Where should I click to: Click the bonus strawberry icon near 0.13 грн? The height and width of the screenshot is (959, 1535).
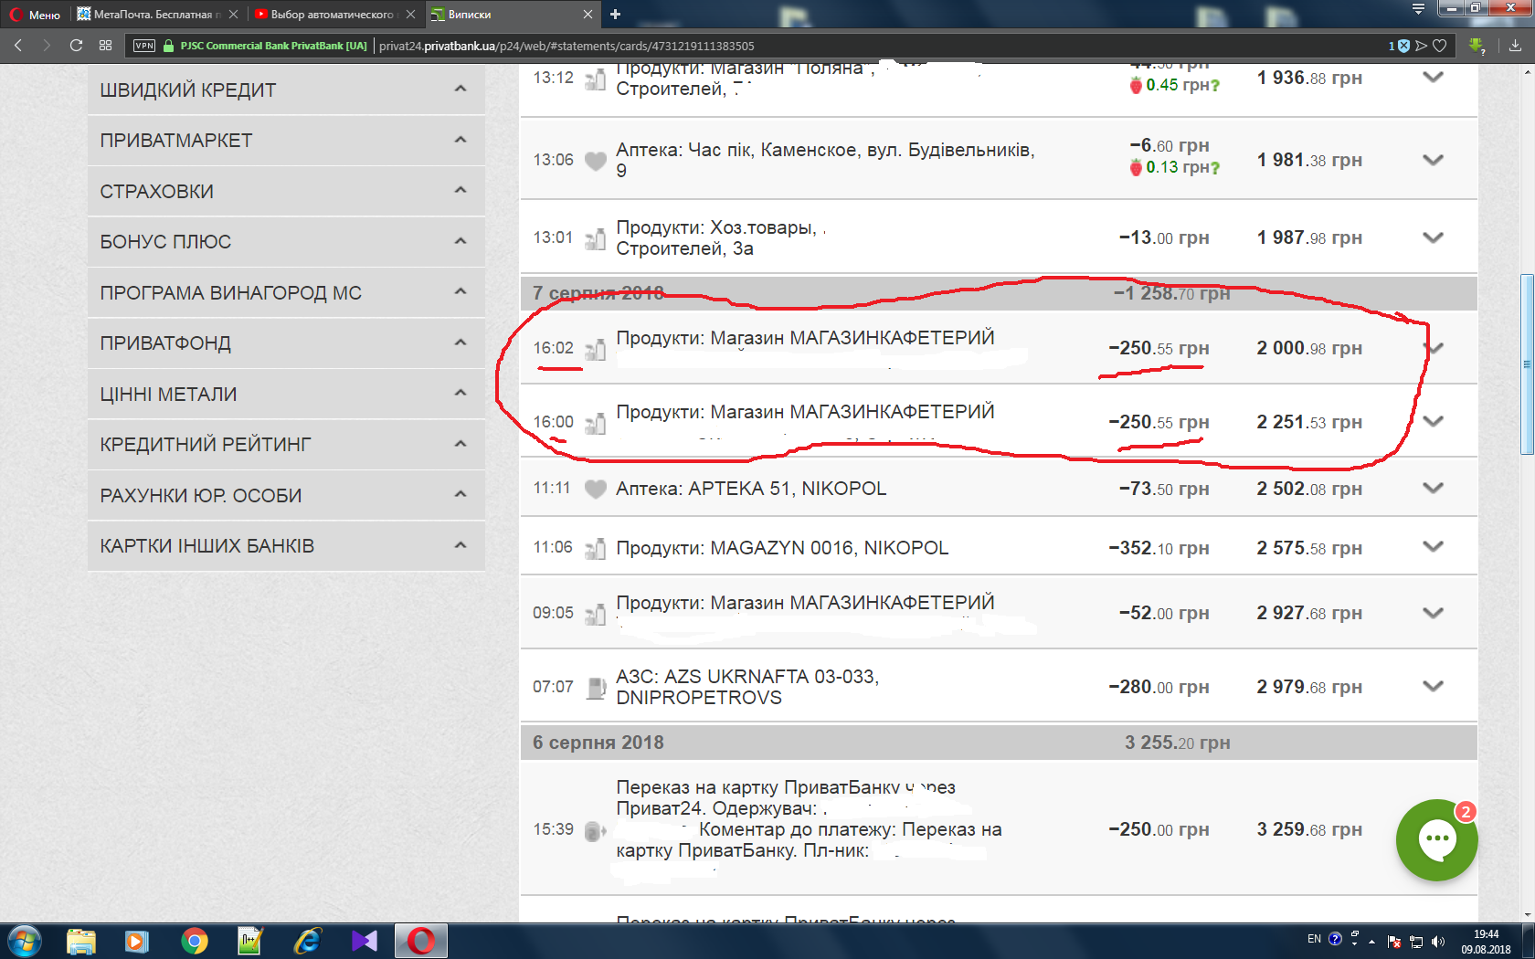coord(1136,167)
